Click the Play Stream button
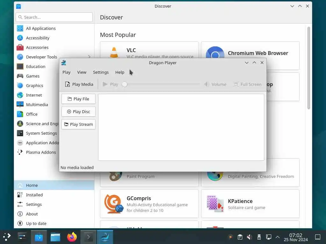The image size is (326, 244). point(78,124)
